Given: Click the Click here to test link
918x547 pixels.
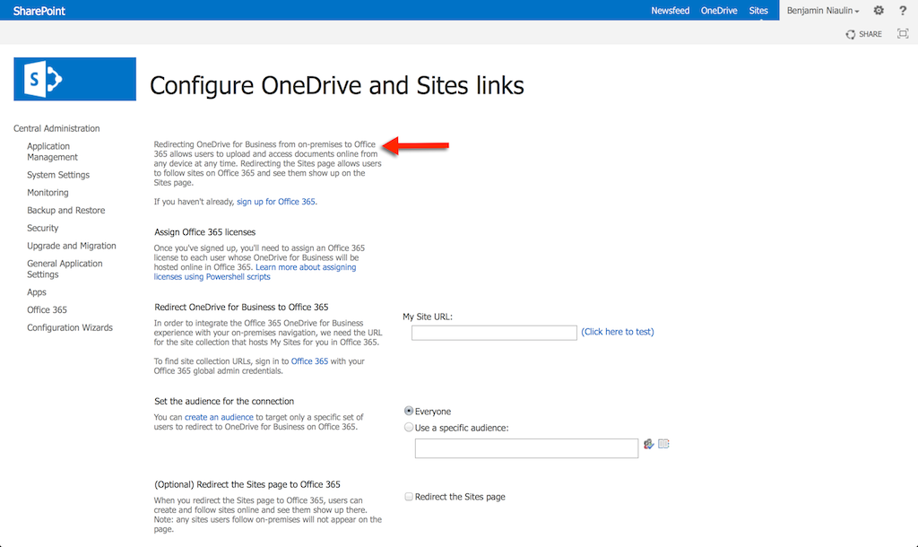Looking at the screenshot, I should pyautogui.click(x=618, y=332).
